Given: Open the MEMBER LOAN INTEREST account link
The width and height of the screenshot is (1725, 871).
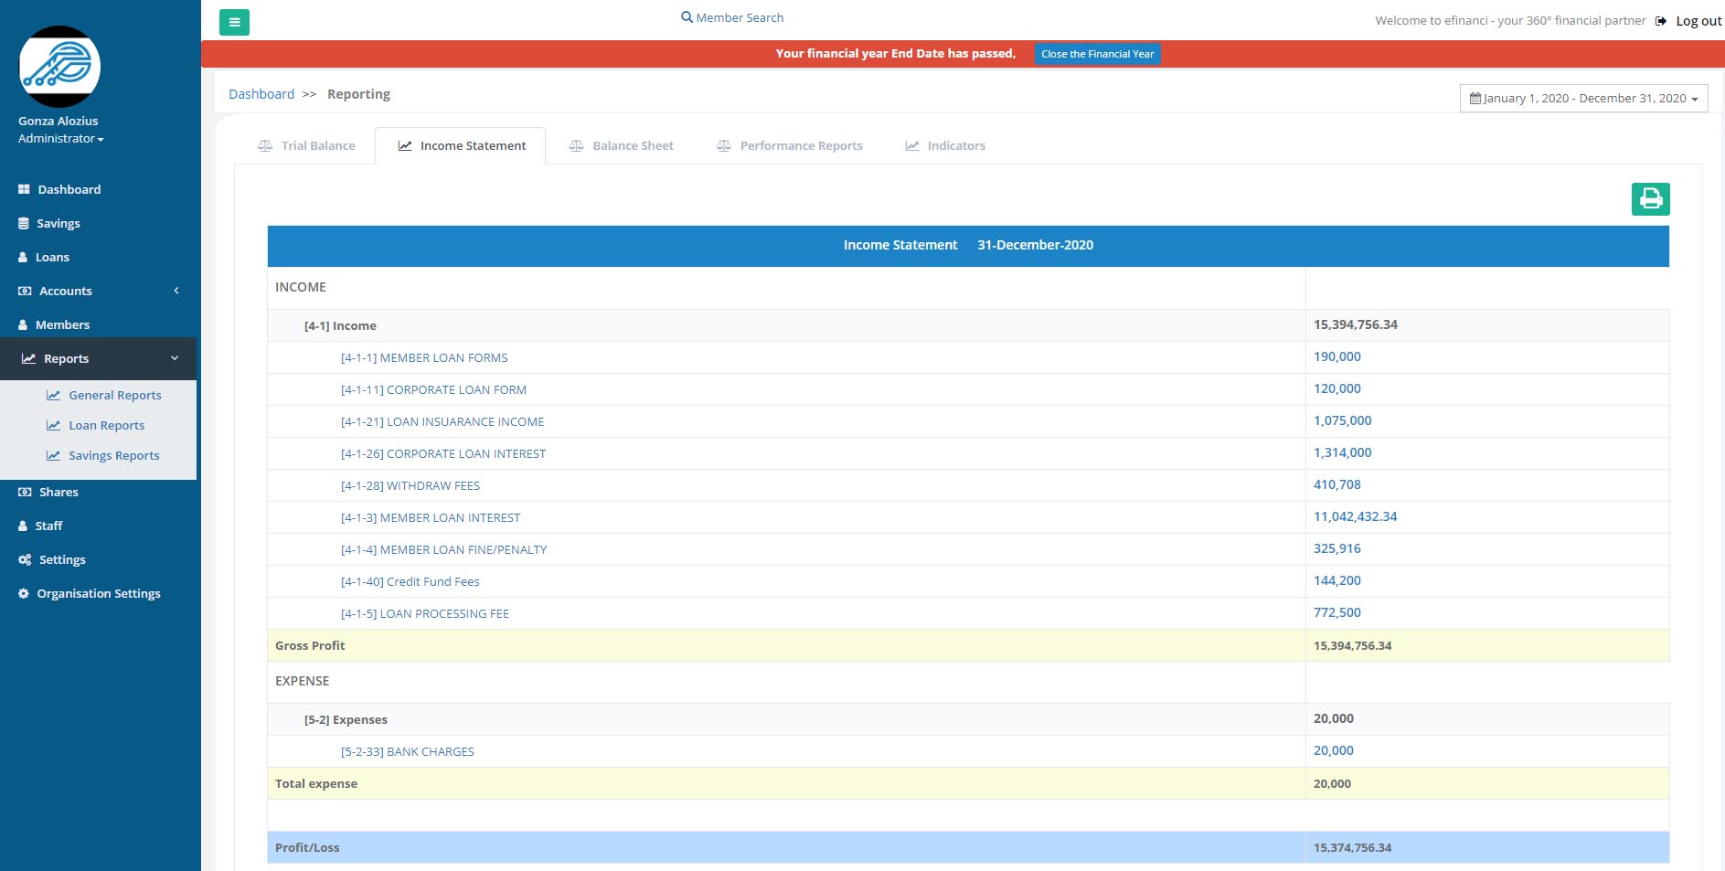Looking at the screenshot, I should (x=431, y=517).
